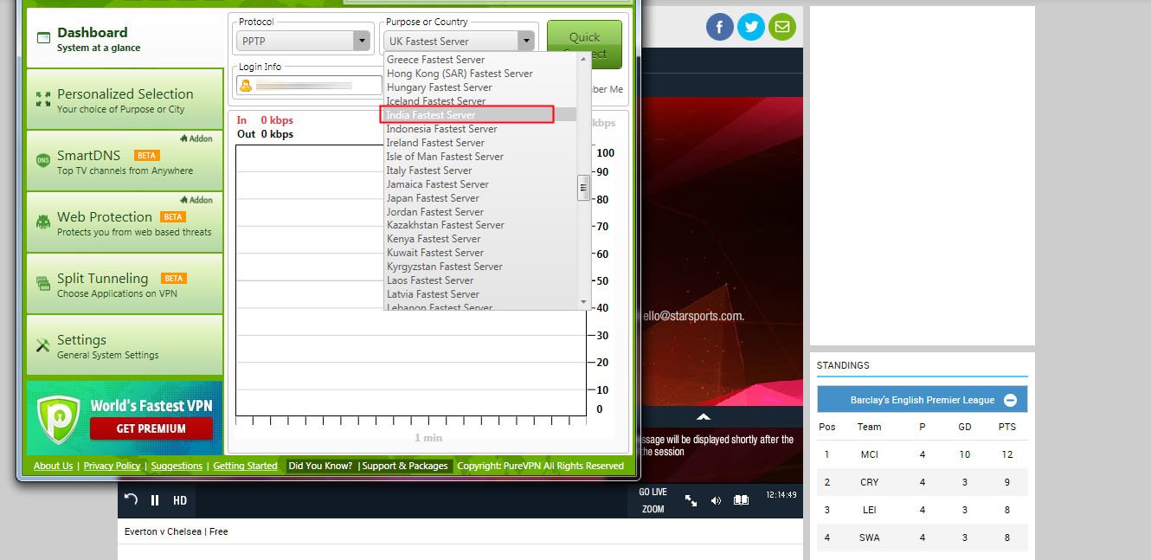Click the user icon in Login Info

click(x=246, y=85)
